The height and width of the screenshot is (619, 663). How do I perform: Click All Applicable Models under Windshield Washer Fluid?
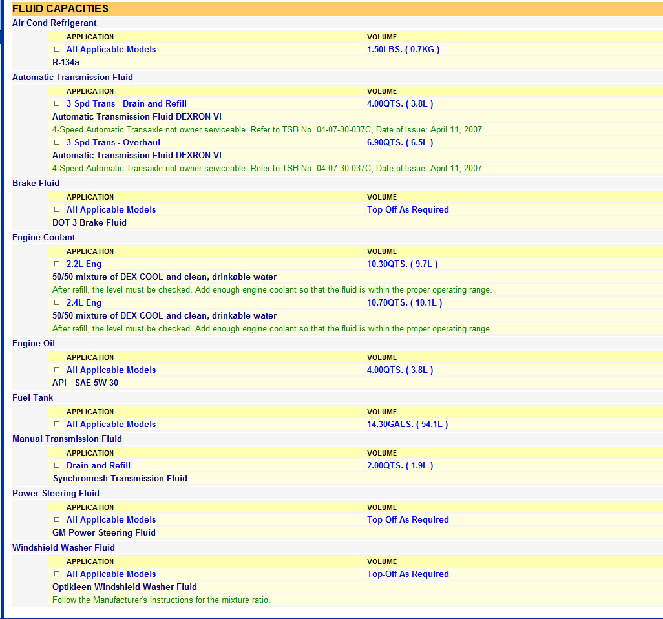[111, 574]
